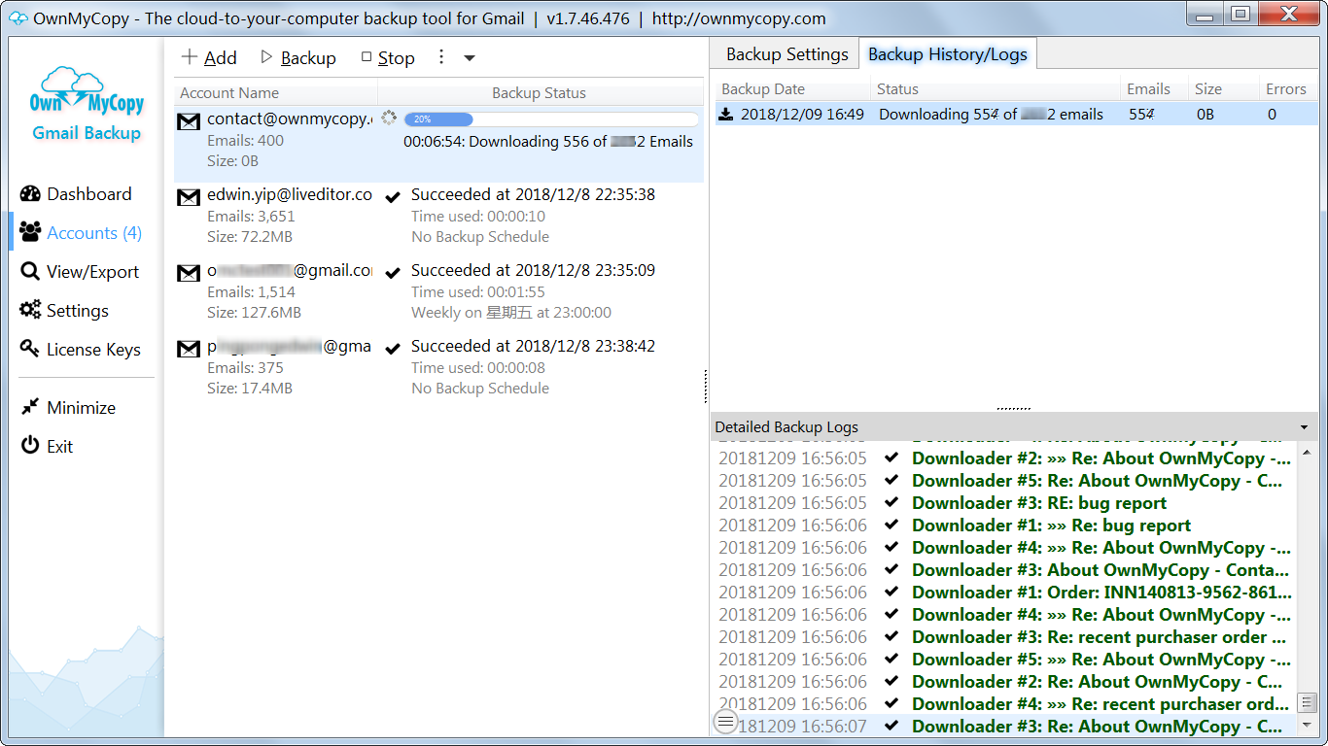Click the envelope icon for contact@ownmycopy account
The height and width of the screenshot is (746, 1328).
[189, 121]
